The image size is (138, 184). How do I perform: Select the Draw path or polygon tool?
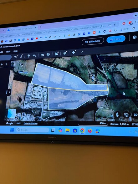pyautogui.click(x=34, y=55)
